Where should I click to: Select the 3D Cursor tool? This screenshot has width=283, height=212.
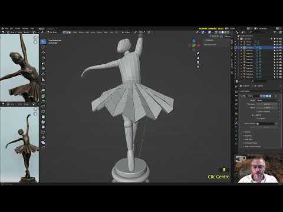tap(43, 47)
